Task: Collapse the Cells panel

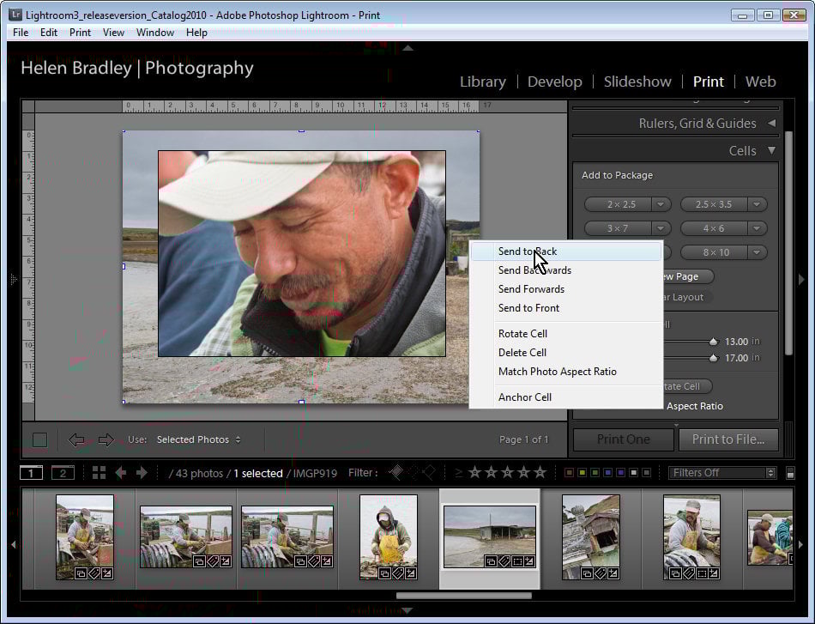Action: pos(770,150)
